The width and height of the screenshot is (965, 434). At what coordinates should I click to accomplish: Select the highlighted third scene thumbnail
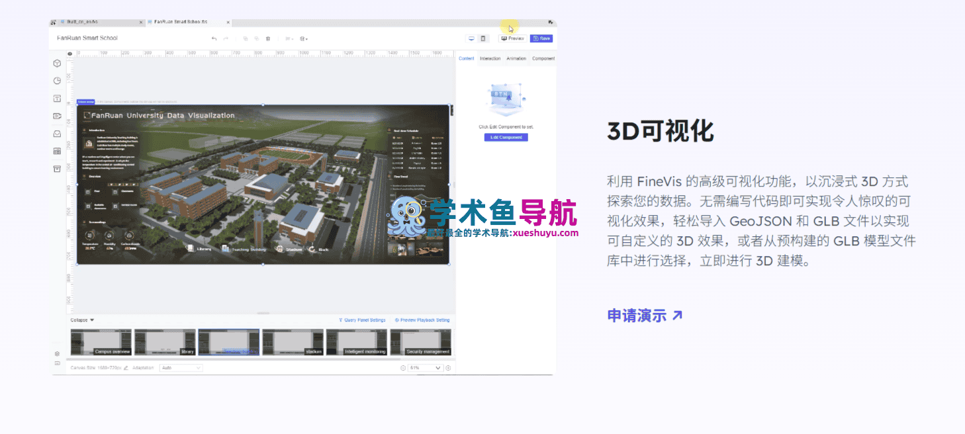point(229,343)
